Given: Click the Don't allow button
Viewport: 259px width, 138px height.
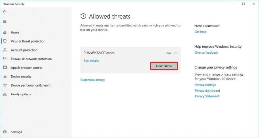Looking at the screenshot, I should pos(164,66).
